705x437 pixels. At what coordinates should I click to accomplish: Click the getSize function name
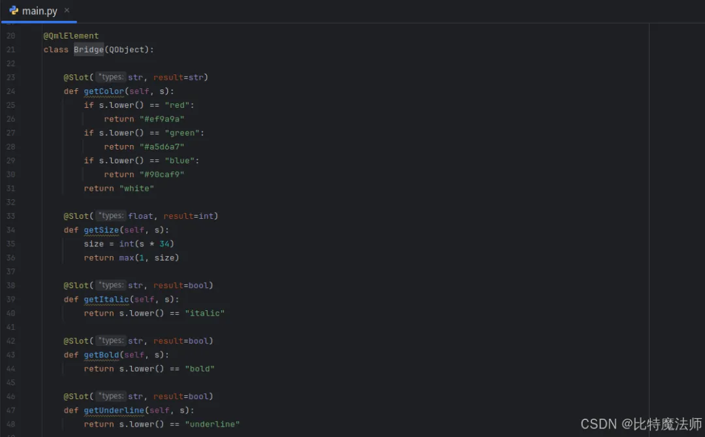(x=101, y=230)
